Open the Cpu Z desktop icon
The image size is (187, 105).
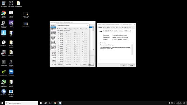coord(11,23)
